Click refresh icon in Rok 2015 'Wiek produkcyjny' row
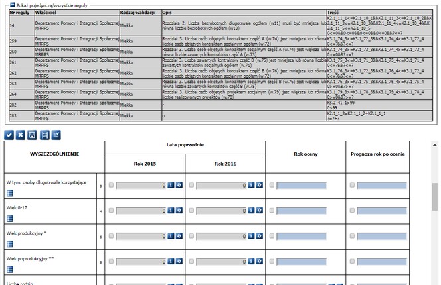Viewport: 441px width, 285px height. 179,236
